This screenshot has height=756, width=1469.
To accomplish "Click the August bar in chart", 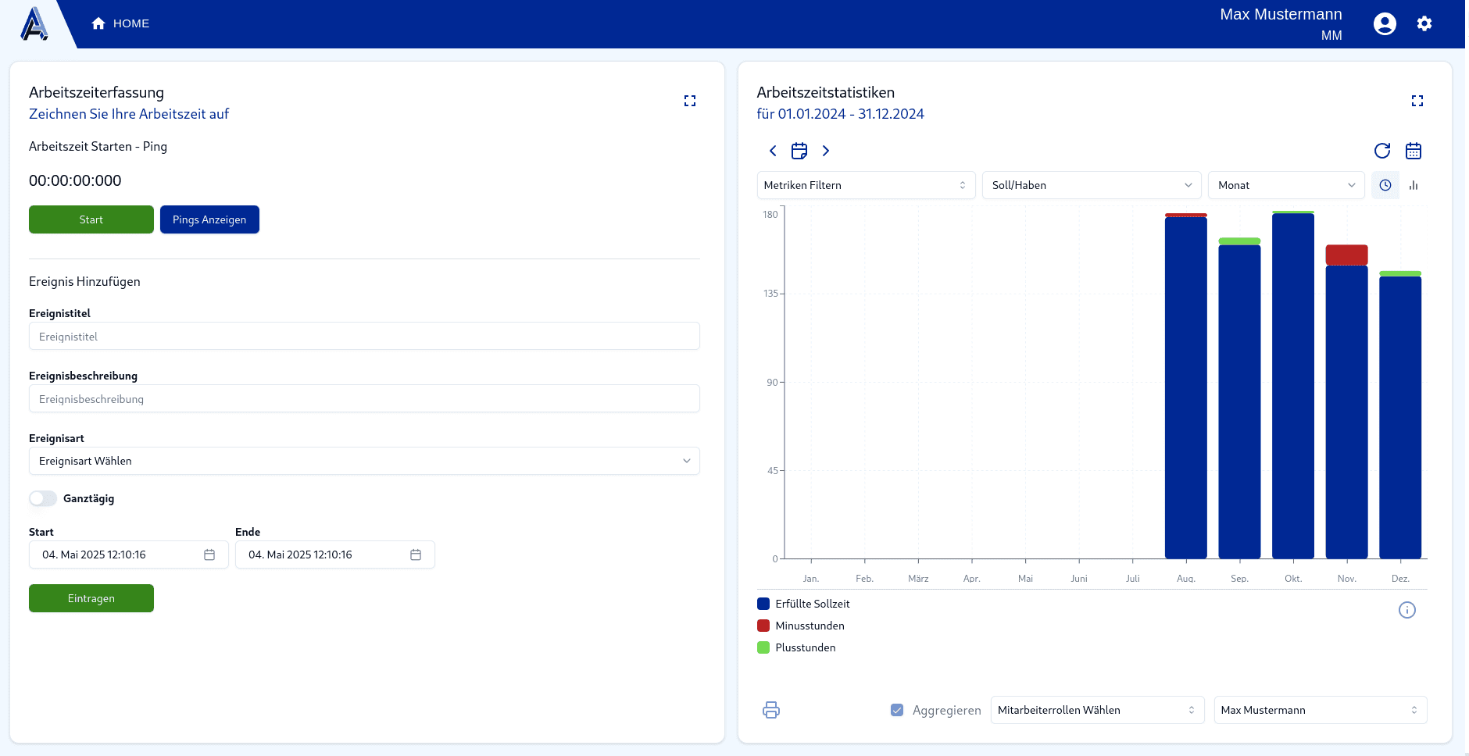I will point(1186,387).
